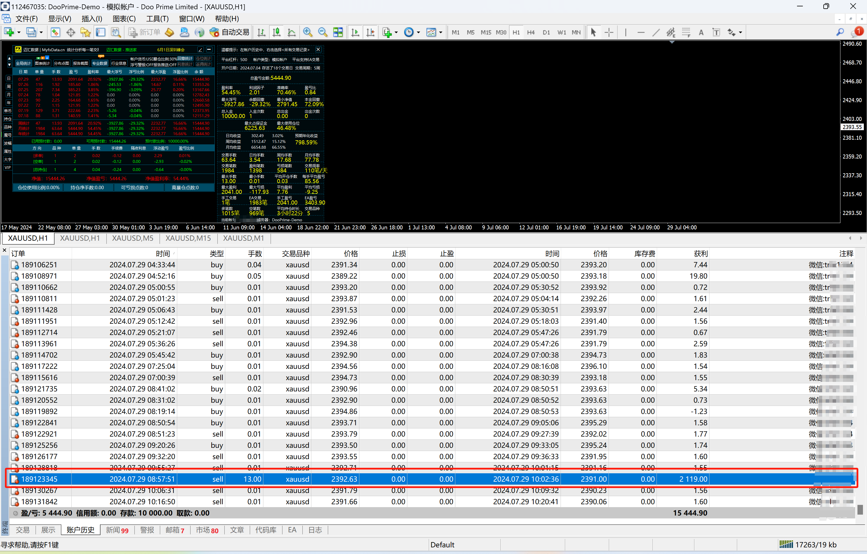This screenshot has height=554, width=867.
Task: Click the 全局统计 panel button
Action: coord(23,63)
